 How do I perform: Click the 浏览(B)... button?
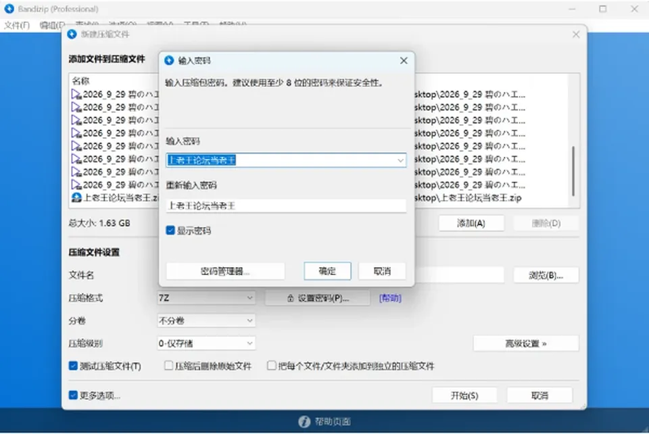pyautogui.click(x=546, y=275)
